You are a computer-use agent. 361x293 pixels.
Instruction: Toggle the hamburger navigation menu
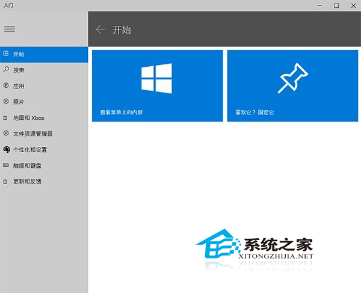point(10,29)
